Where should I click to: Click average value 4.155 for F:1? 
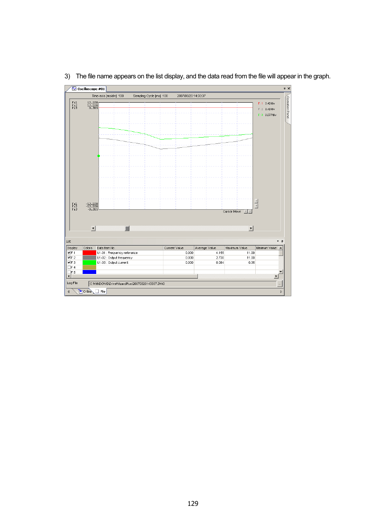(220, 253)
